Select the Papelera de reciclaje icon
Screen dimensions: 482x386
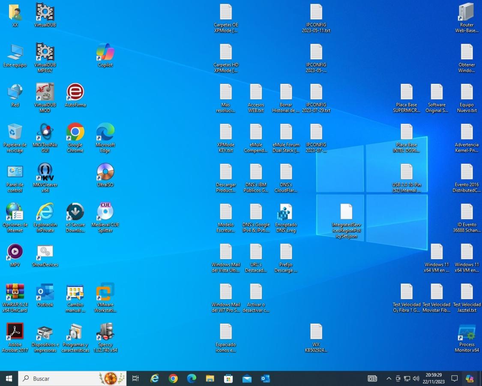(15, 133)
